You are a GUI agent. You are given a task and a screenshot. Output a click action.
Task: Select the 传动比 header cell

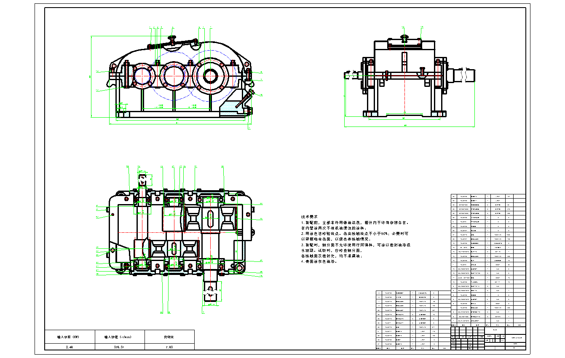coord(169,337)
